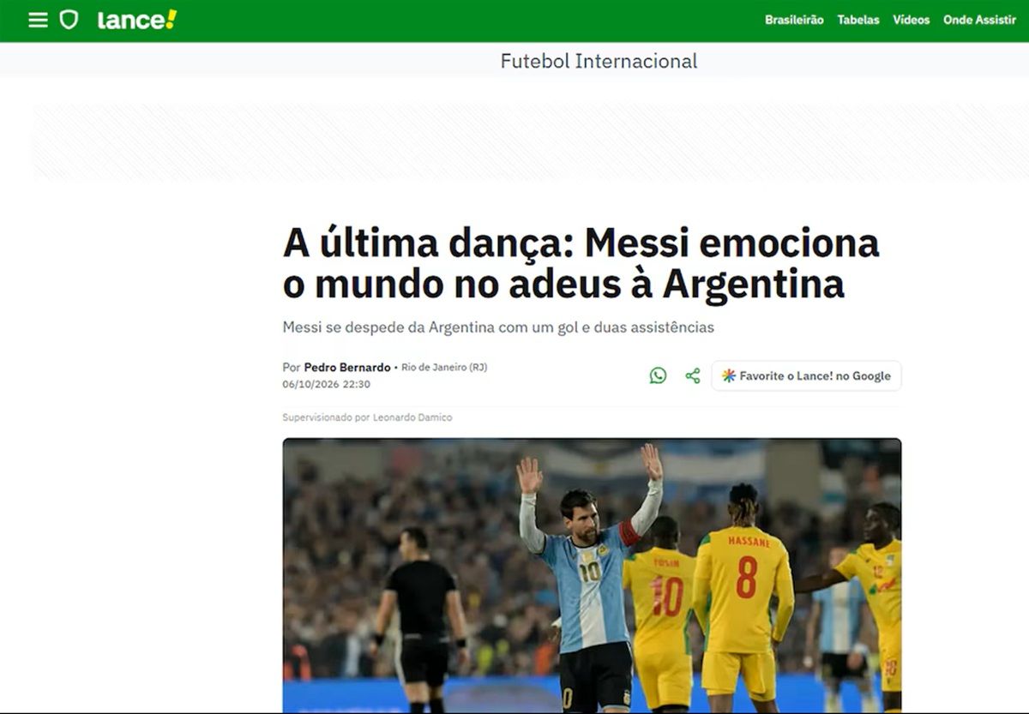Open the Messi article photo
The width and height of the screenshot is (1029, 714).
(x=592, y=574)
